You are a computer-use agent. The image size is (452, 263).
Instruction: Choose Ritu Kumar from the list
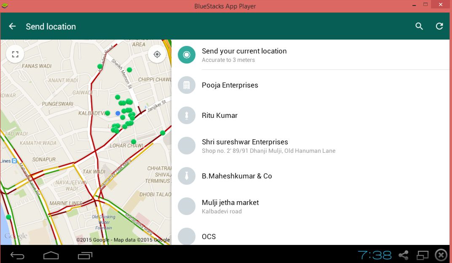tap(310, 116)
